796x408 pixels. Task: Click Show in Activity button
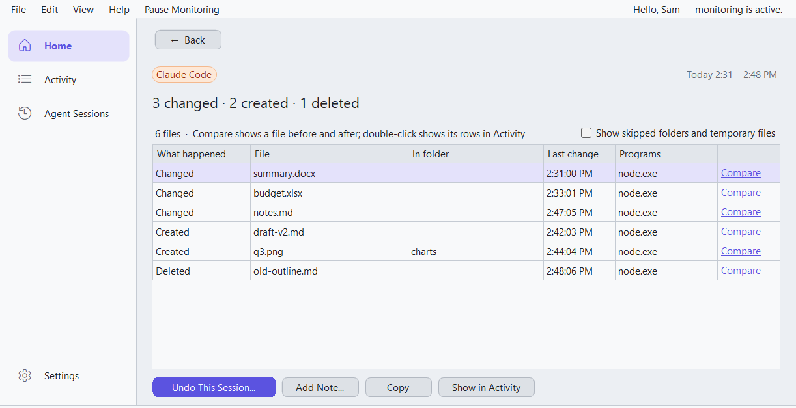coord(487,387)
